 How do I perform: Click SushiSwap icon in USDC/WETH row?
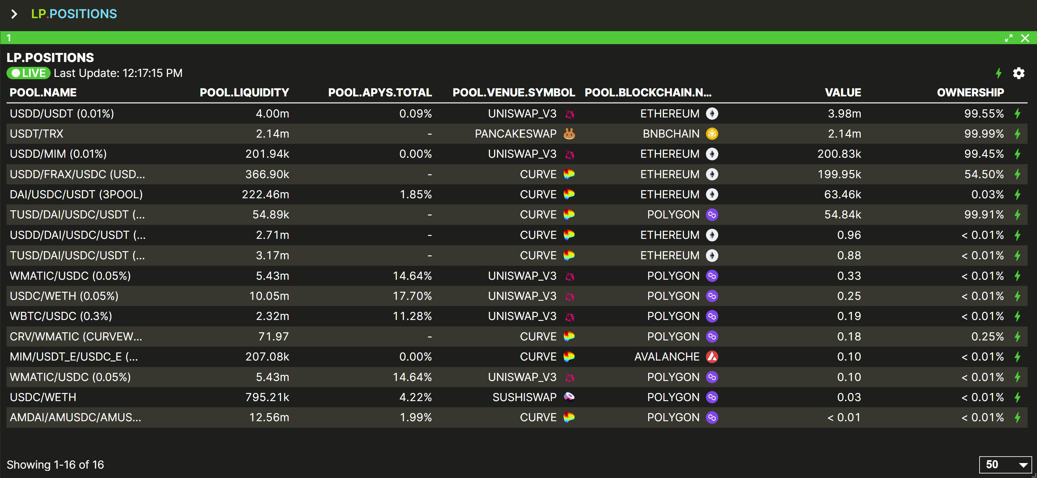click(x=569, y=397)
